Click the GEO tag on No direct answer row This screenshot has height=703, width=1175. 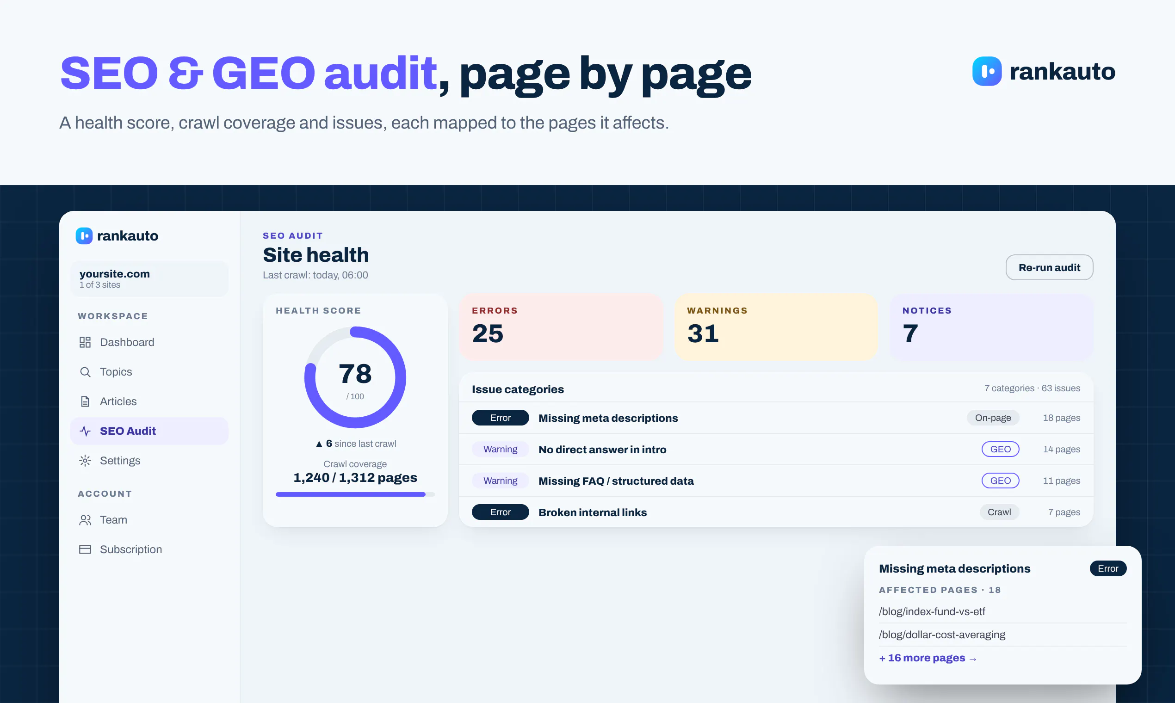(1000, 449)
